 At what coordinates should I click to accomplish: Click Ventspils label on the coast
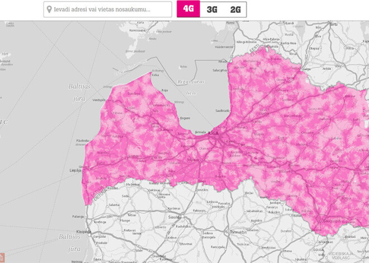click(99, 100)
